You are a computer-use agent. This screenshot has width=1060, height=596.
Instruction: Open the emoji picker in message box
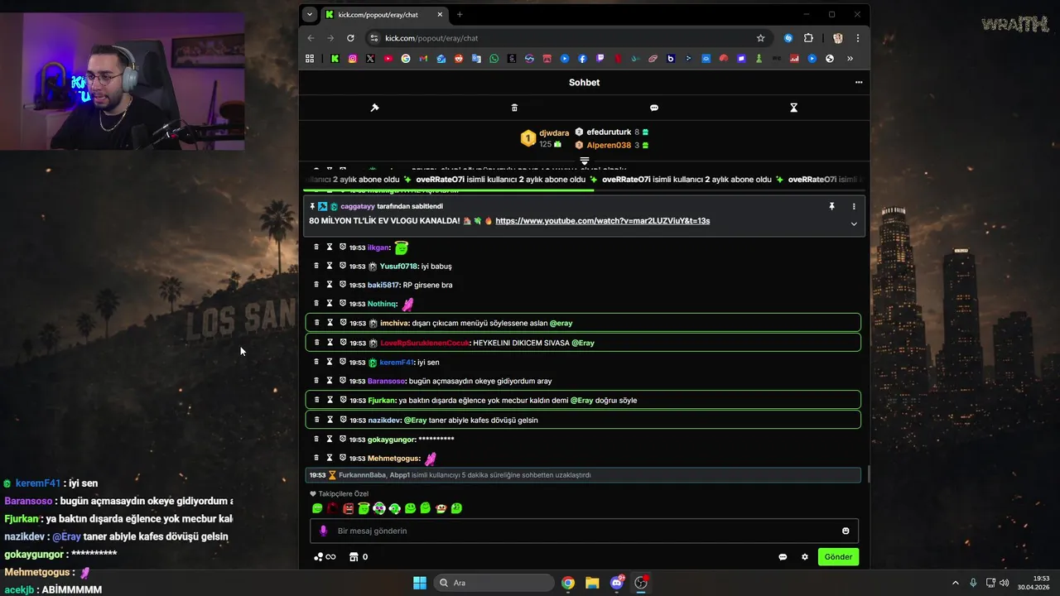pos(846,531)
